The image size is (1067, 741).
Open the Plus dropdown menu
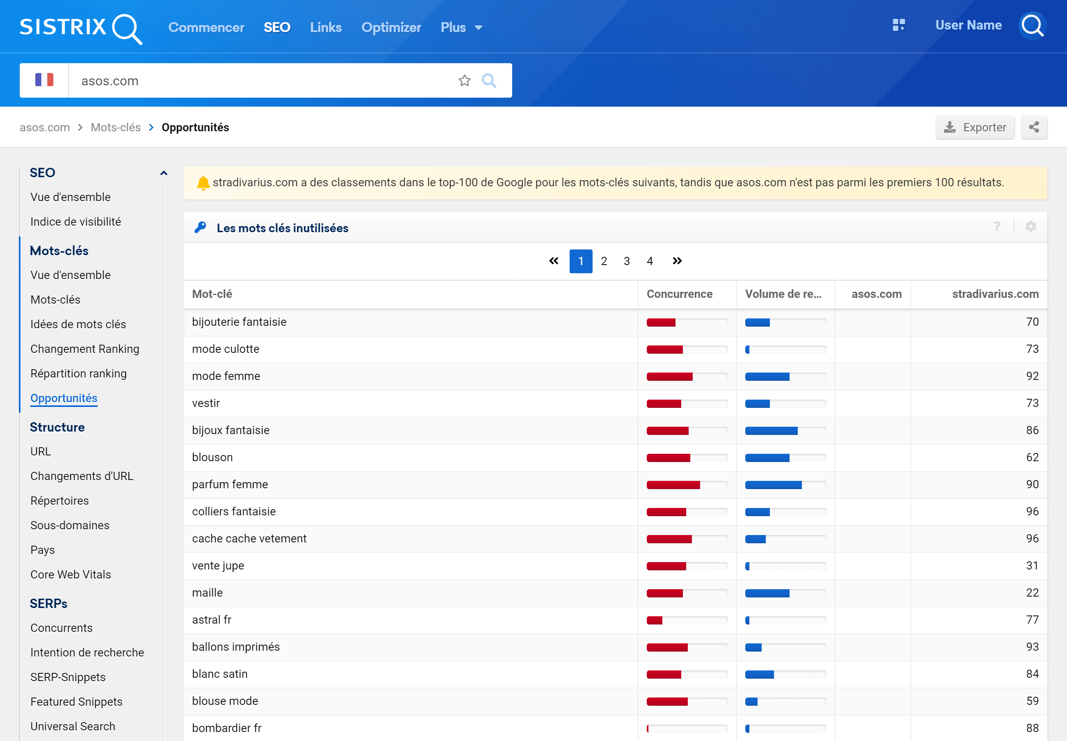tap(462, 27)
